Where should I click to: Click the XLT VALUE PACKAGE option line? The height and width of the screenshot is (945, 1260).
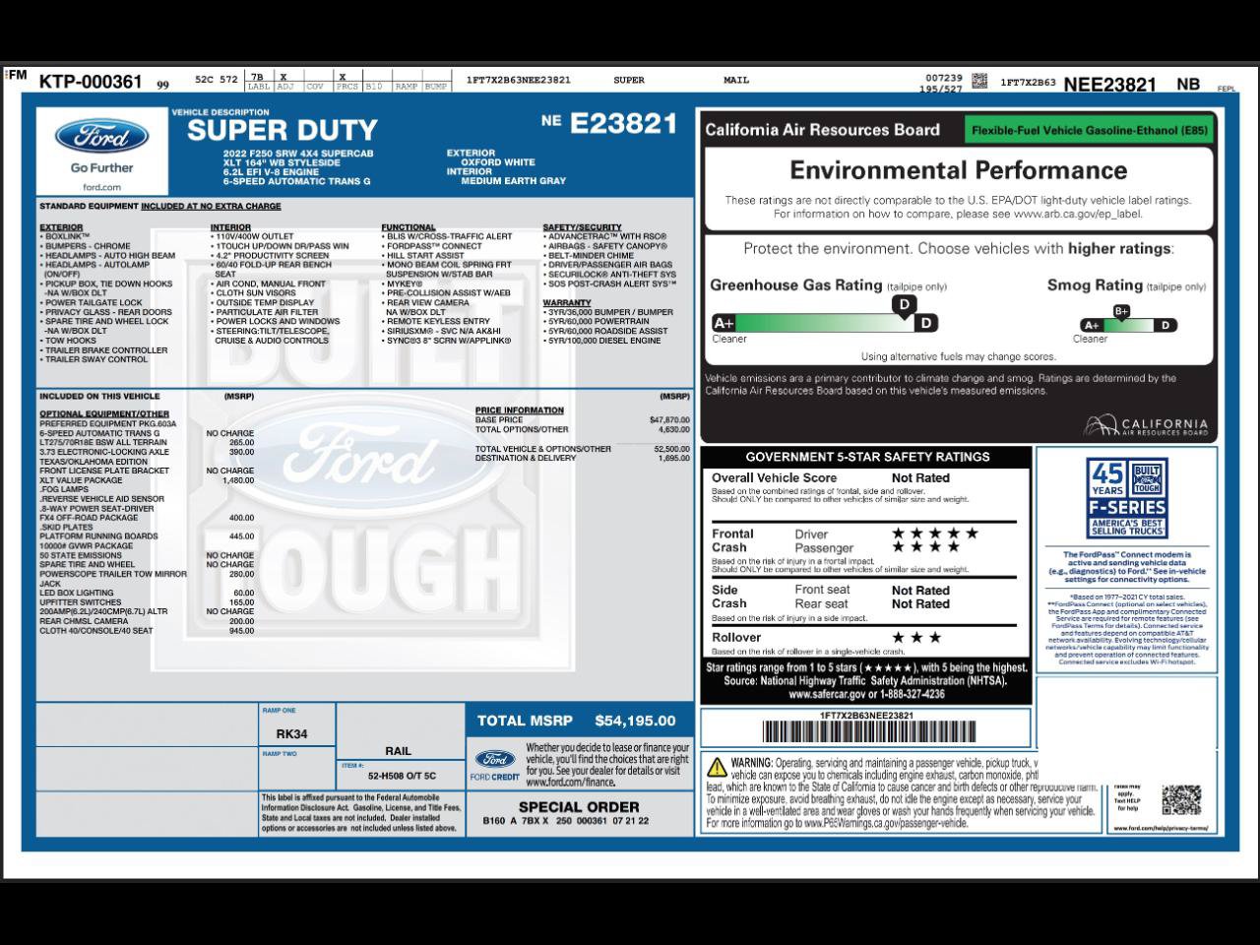coord(147,480)
